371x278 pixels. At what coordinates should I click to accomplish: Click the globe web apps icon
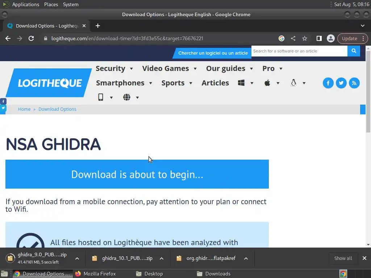[x=126, y=97]
